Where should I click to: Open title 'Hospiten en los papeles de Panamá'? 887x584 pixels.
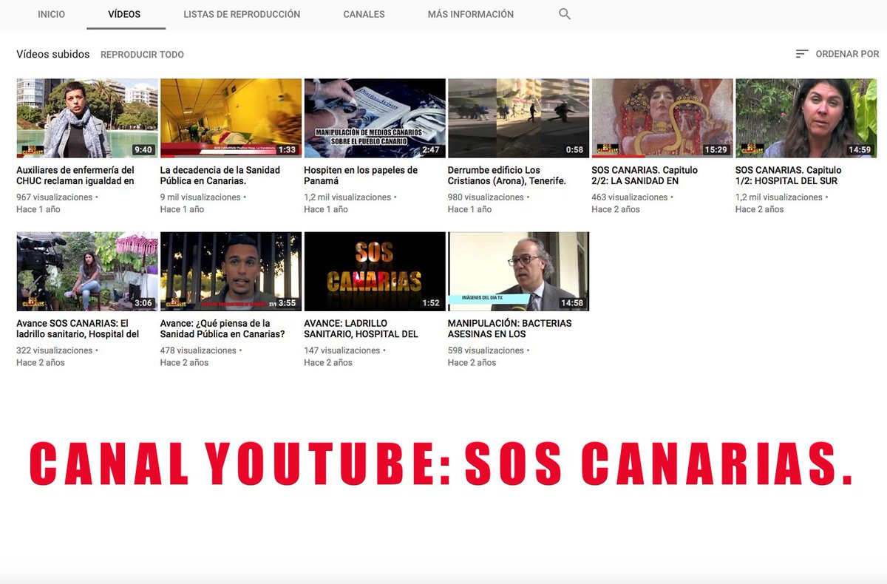[x=361, y=176]
